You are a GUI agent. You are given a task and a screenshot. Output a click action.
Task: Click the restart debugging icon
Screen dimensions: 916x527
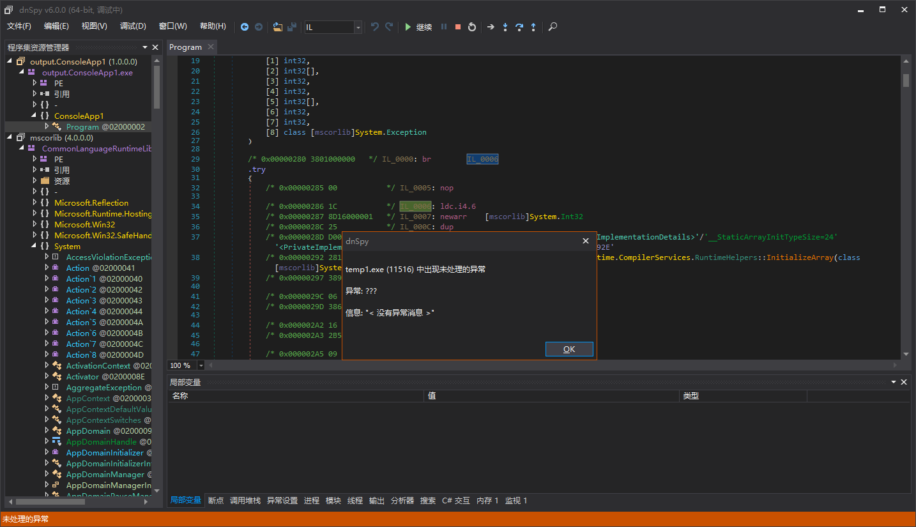tap(472, 27)
